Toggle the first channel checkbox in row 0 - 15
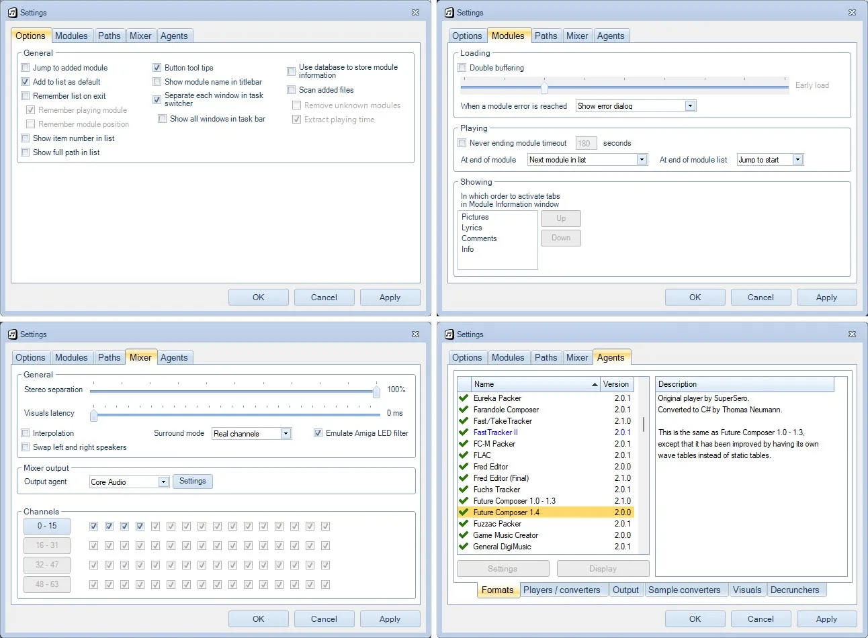The width and height of the screenshot is (868, 638). tap(93, 526)
